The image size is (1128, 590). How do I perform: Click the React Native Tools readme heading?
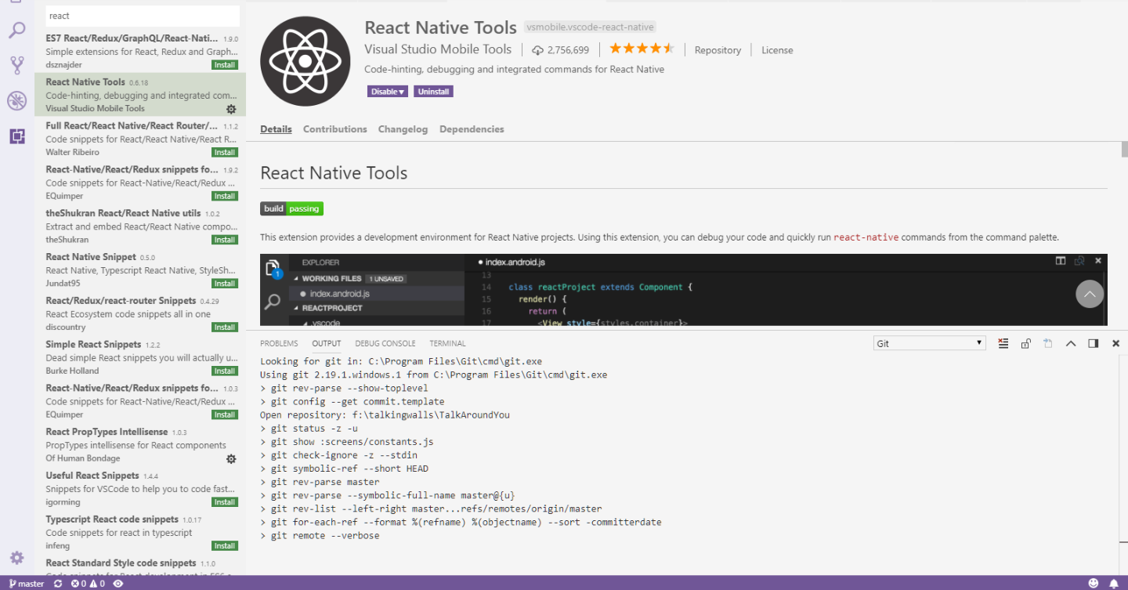coord(334,172)
